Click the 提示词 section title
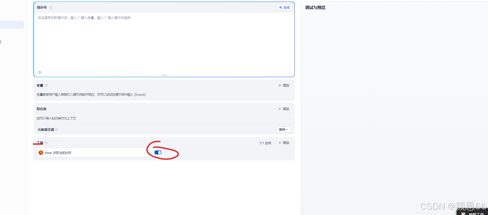 tap(42, 8)
